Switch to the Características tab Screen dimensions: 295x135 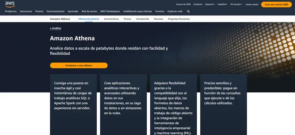click(x=111, y=19)
